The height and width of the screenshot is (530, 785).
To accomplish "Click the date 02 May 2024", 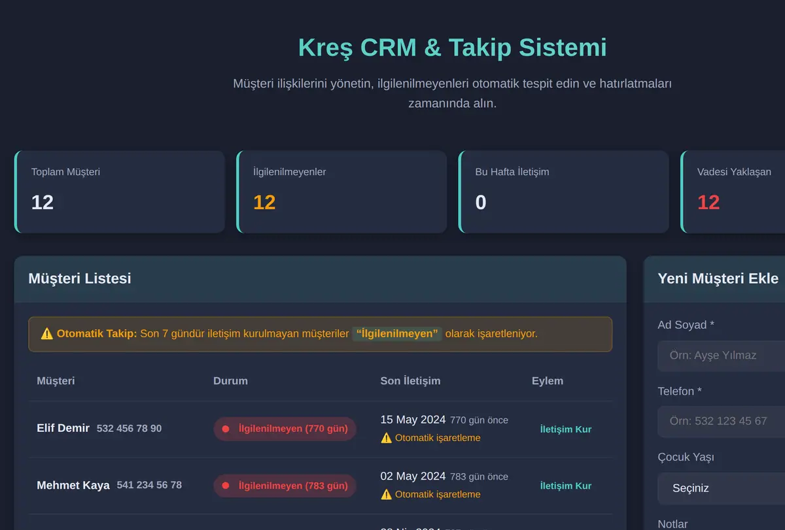I will [413, 477].
